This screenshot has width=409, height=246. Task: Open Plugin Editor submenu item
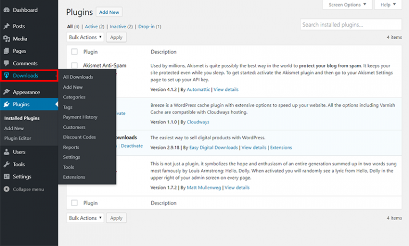[x=18, y=138]
